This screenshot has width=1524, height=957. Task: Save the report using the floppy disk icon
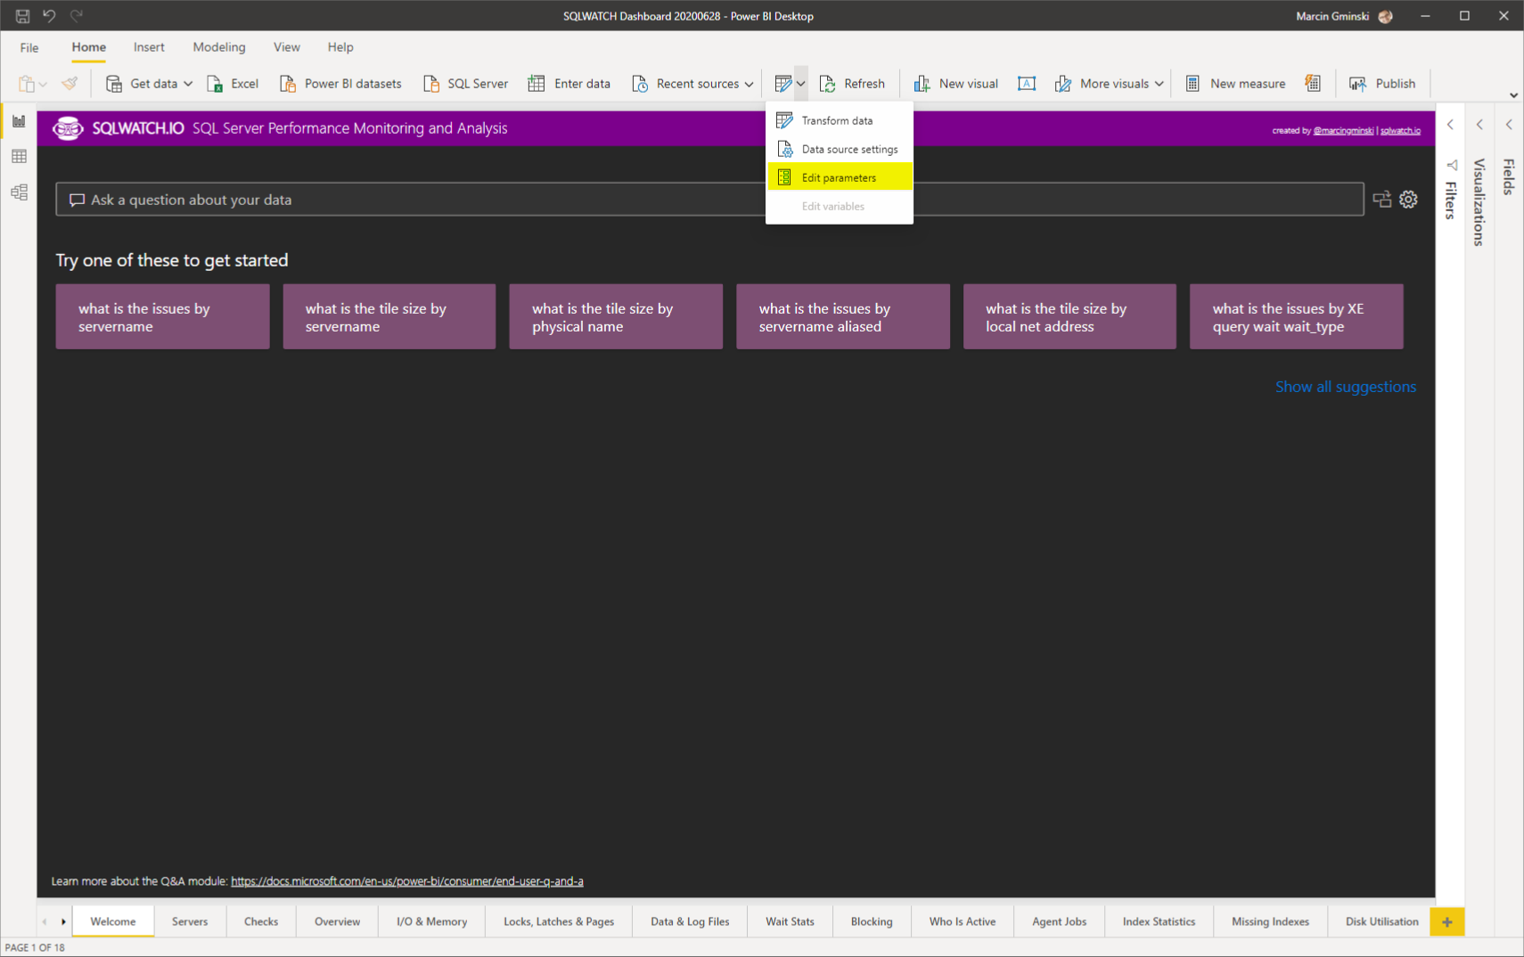coord(22,16)
